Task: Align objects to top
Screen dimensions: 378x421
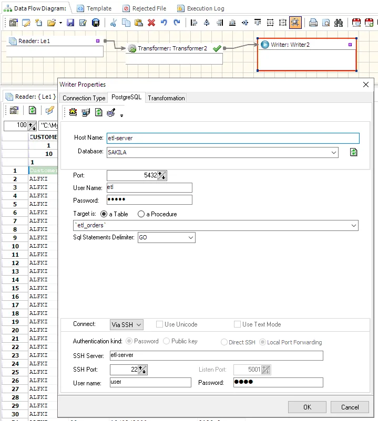Action: click(x=258, y=23)
